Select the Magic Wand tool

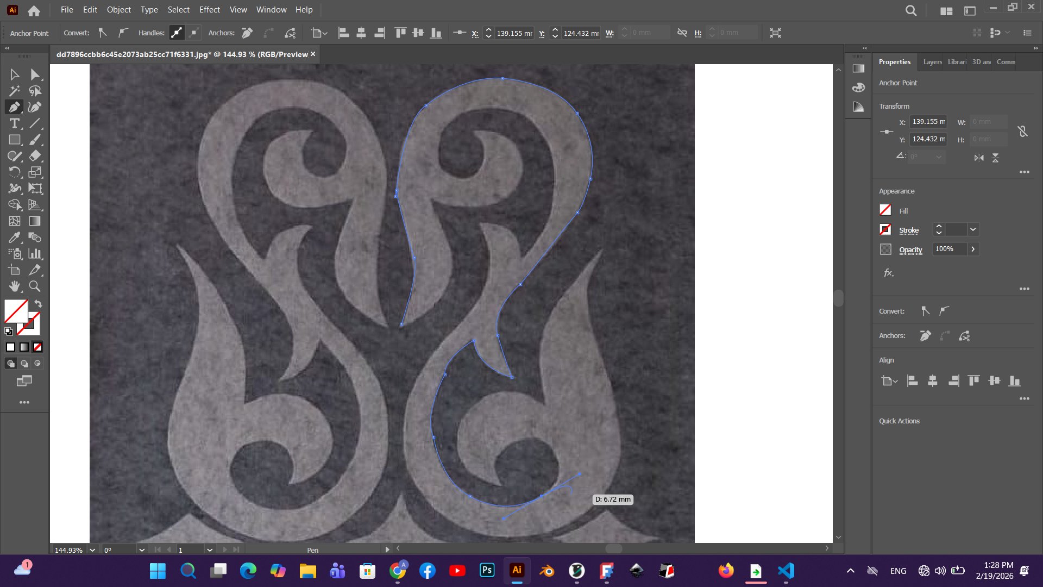coord(15,91)
